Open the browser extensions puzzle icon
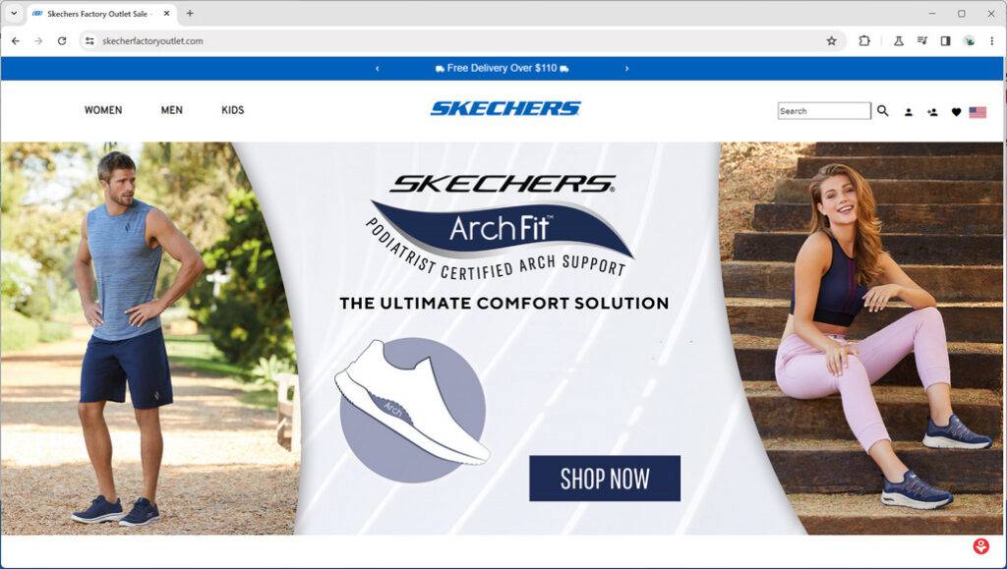This screenshot has width=1007, height=569. 864,41
